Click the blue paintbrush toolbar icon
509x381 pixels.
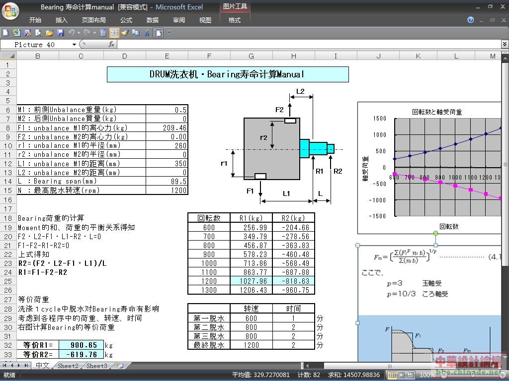click(147, 32)
